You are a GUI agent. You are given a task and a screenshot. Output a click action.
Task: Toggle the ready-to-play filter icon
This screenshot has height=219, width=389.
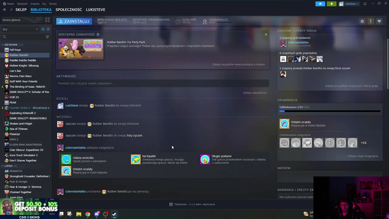coord(48,29)
